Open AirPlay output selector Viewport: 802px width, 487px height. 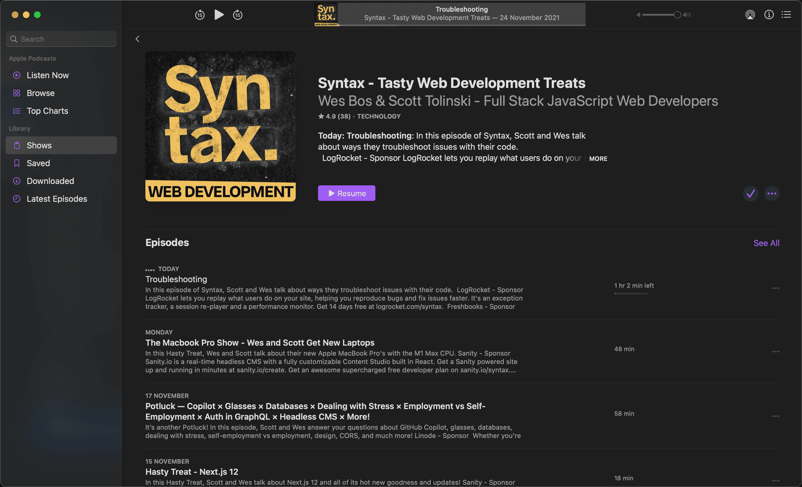pos(750,15)
